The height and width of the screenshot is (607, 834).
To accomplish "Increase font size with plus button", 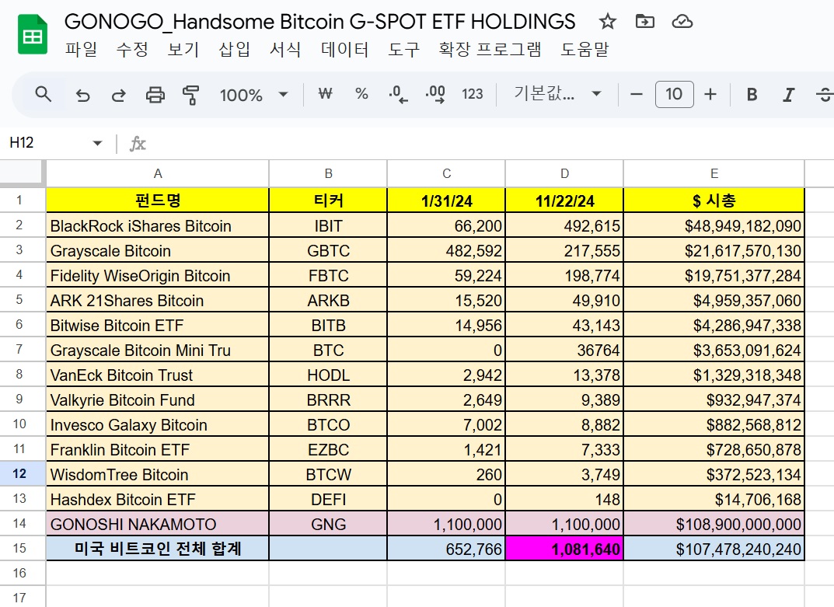I will click(711, 94).
